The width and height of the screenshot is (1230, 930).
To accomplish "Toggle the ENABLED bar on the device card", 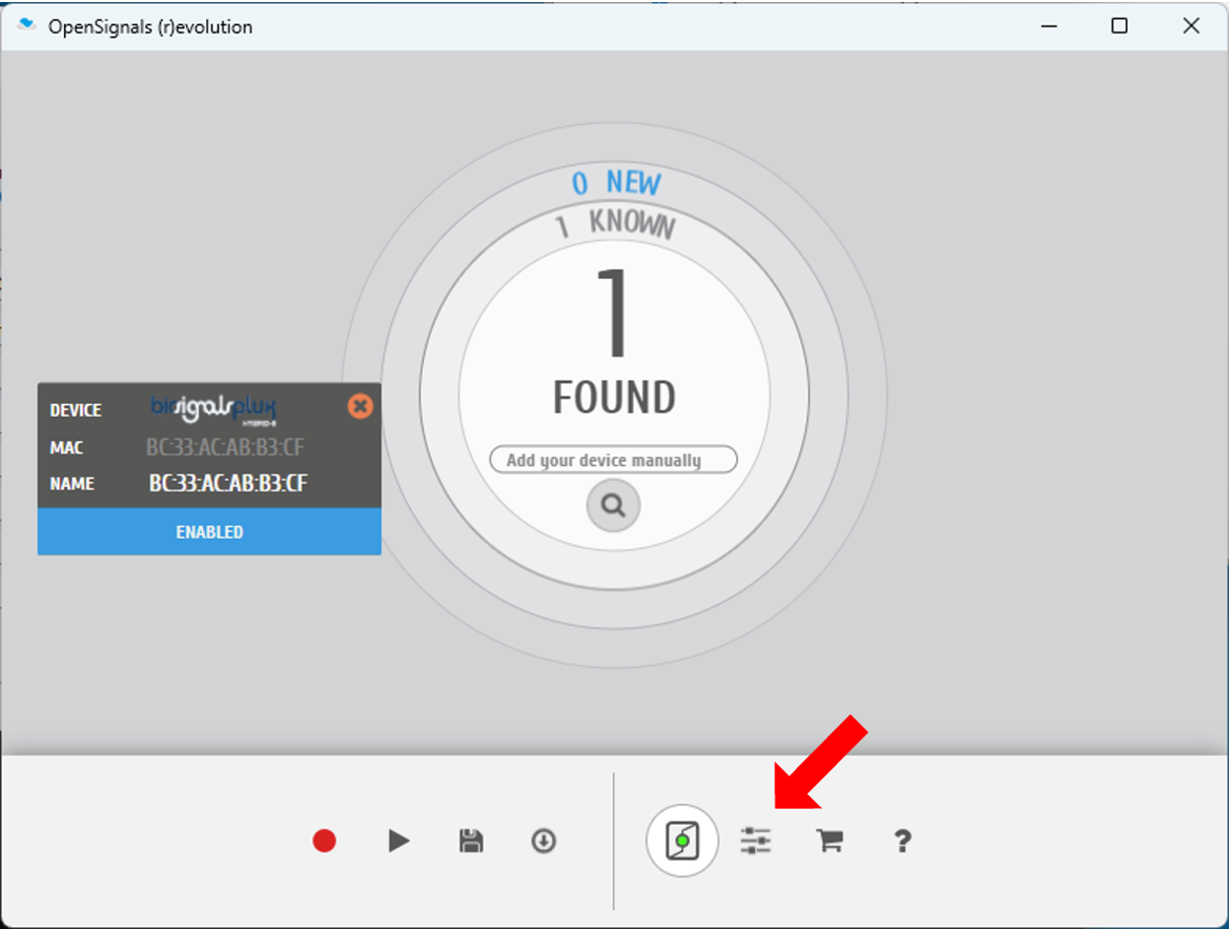I will [209, 532].
